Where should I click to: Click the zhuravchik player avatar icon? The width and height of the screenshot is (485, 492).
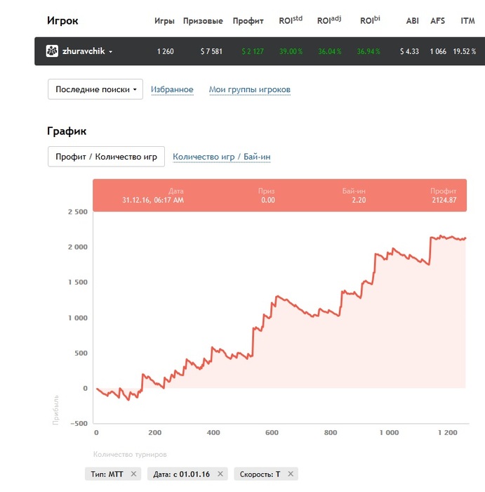coord(52,51)
